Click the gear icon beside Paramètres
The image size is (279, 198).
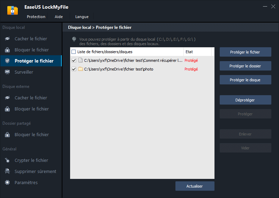7,182
